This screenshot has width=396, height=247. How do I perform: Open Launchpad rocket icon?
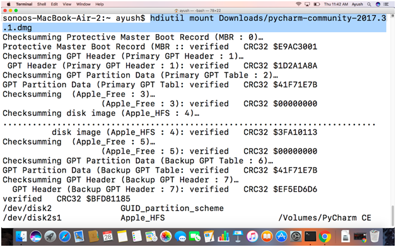click(50, 236)
